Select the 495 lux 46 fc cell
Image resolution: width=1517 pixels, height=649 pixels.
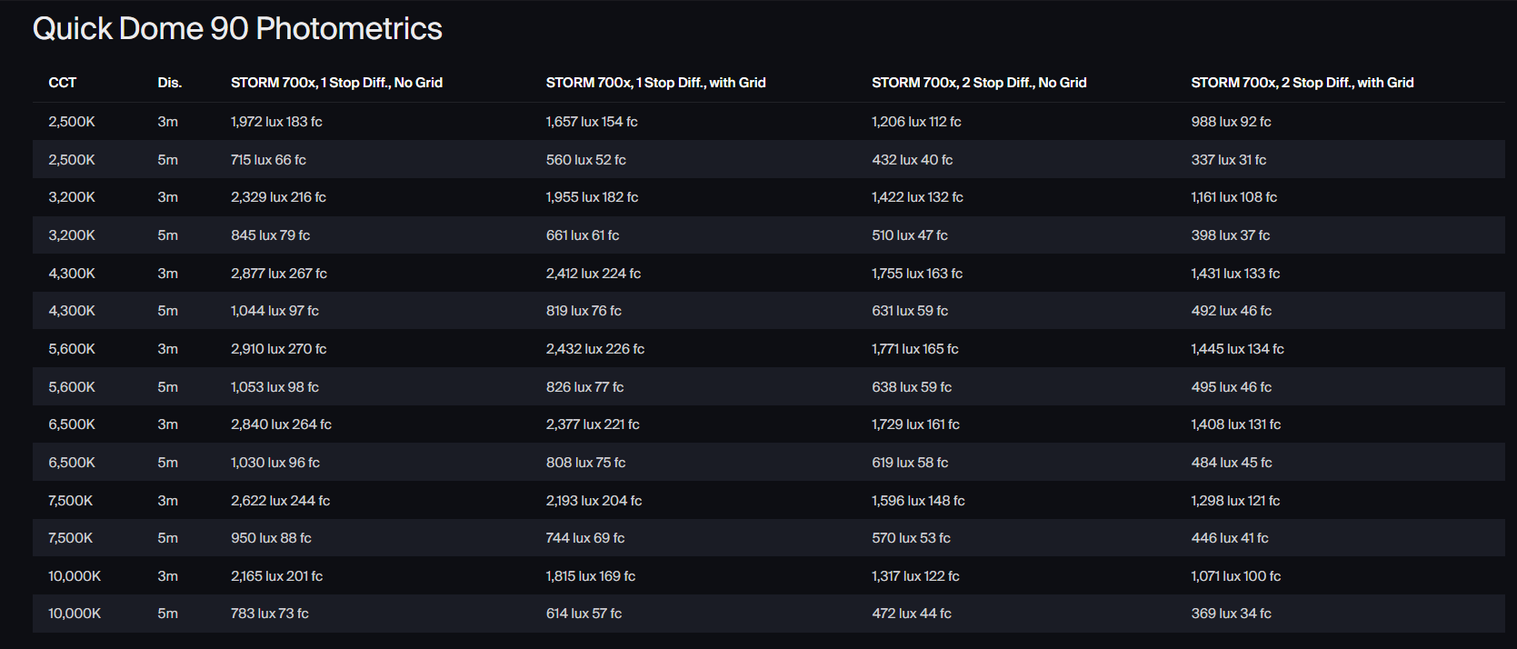(x=1231, y=387)
